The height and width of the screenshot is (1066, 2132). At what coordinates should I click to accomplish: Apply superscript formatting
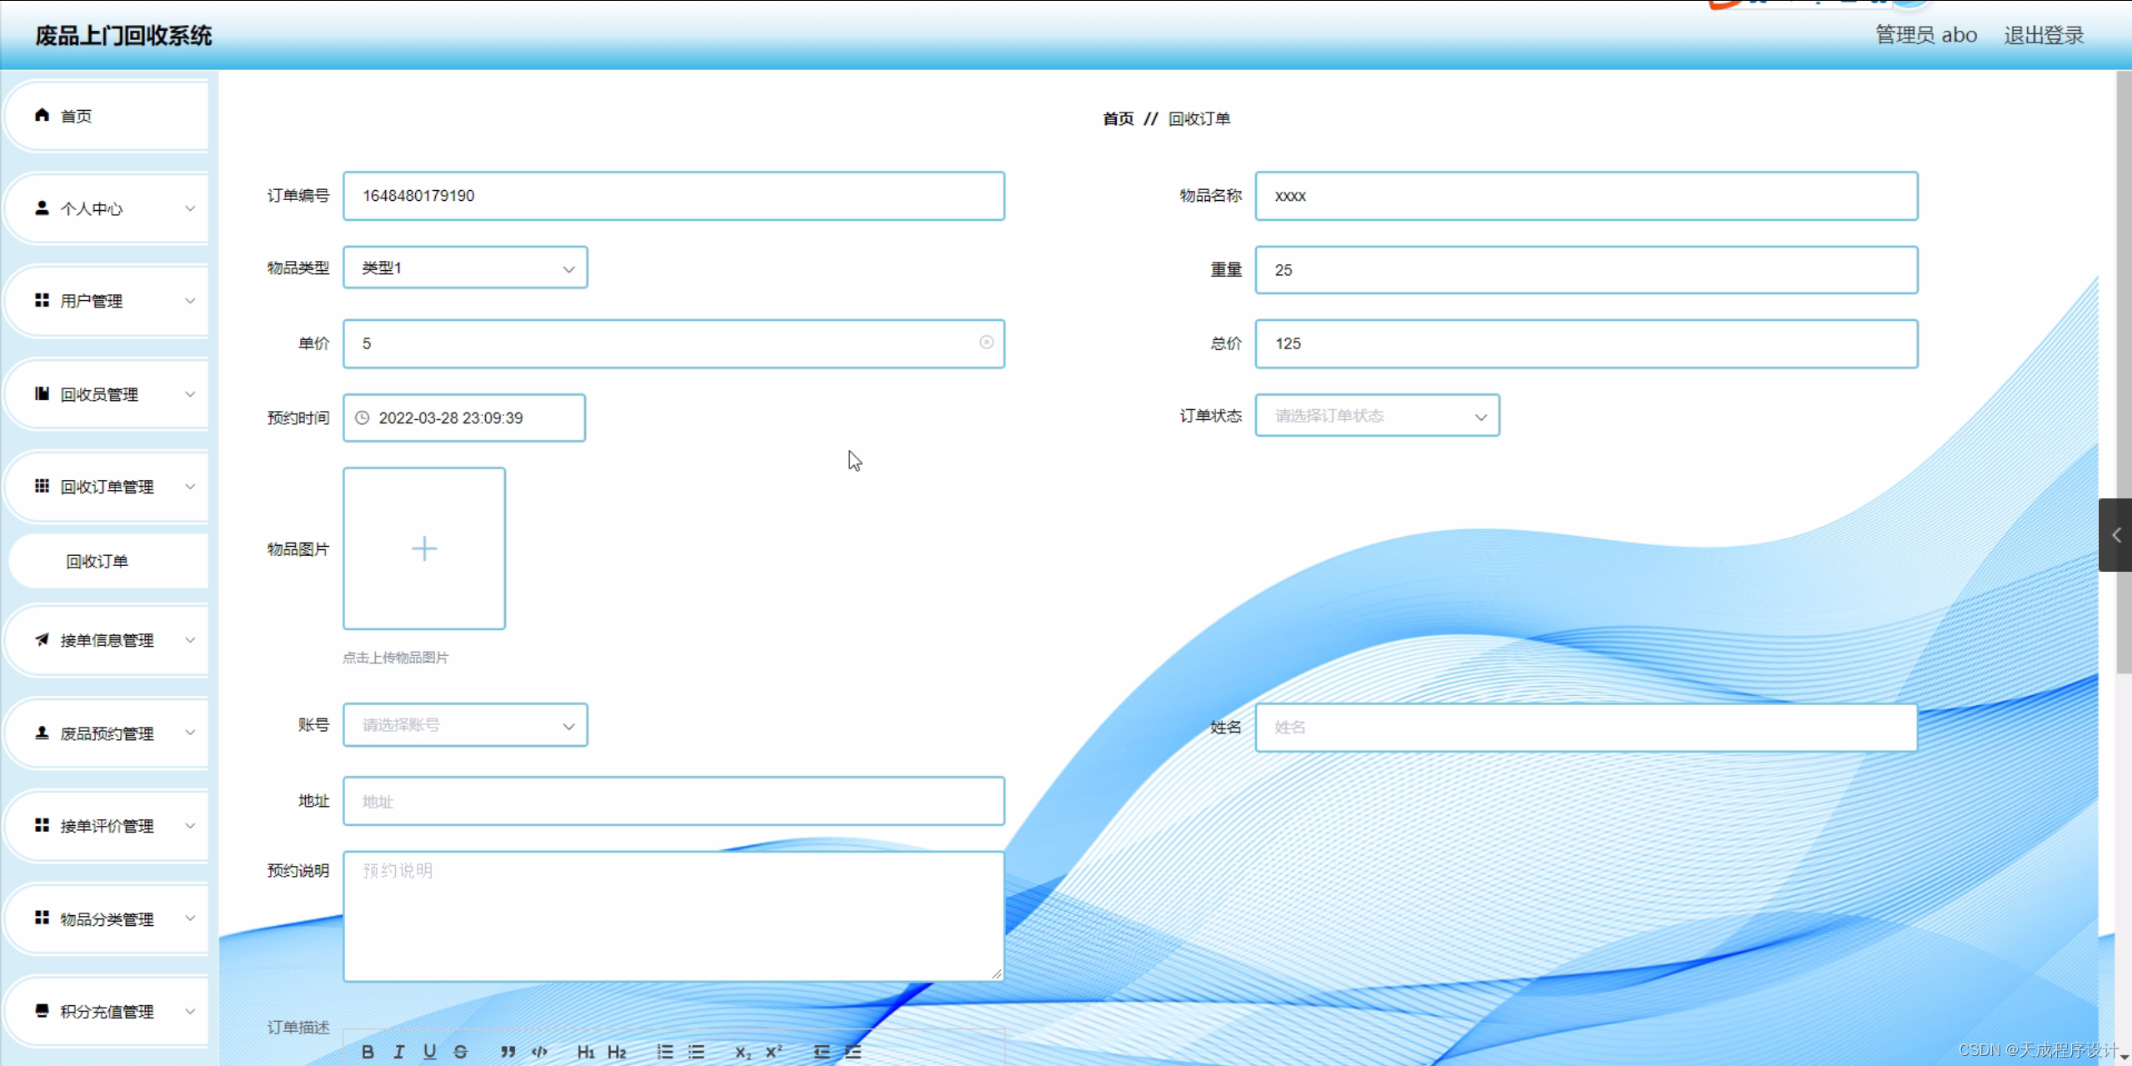pos(774,1052)
